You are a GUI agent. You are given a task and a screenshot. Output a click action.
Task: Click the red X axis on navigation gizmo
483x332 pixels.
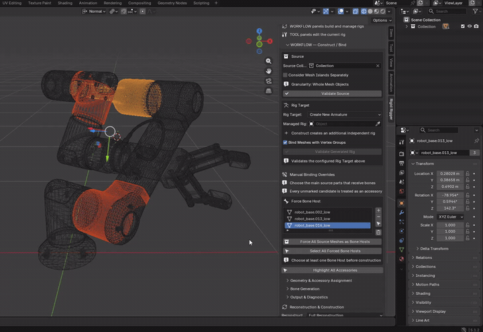270,41
